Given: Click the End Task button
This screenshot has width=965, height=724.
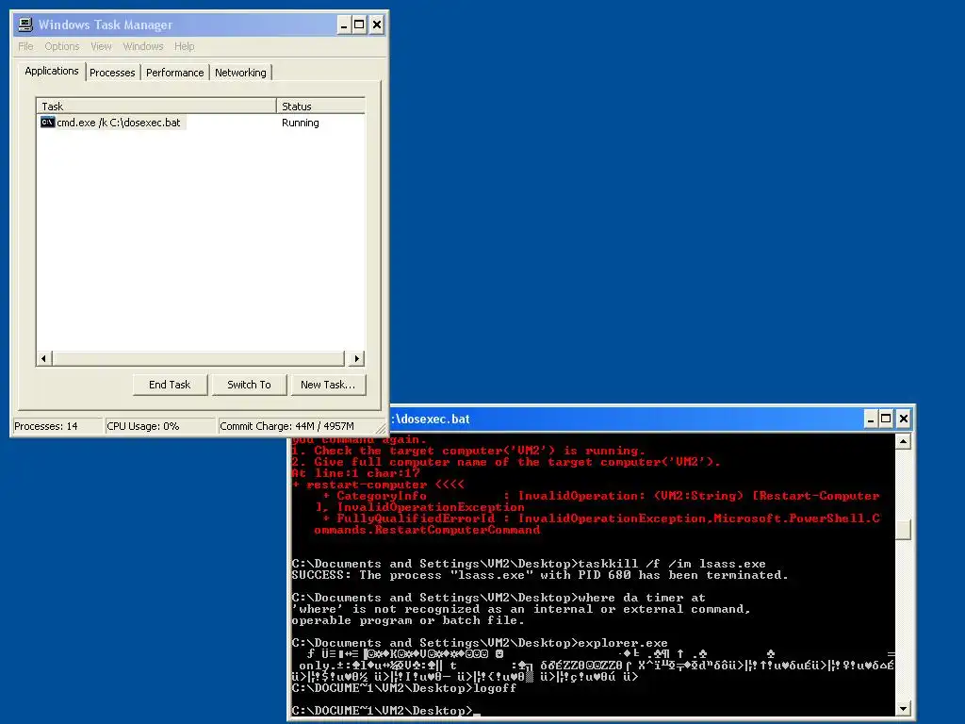Looking at the screenshot, I should coord(170,385).
